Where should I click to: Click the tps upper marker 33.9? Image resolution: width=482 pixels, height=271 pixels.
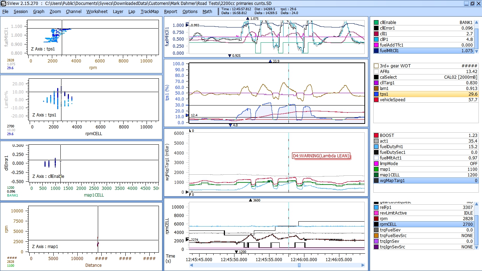coord(274,61)
